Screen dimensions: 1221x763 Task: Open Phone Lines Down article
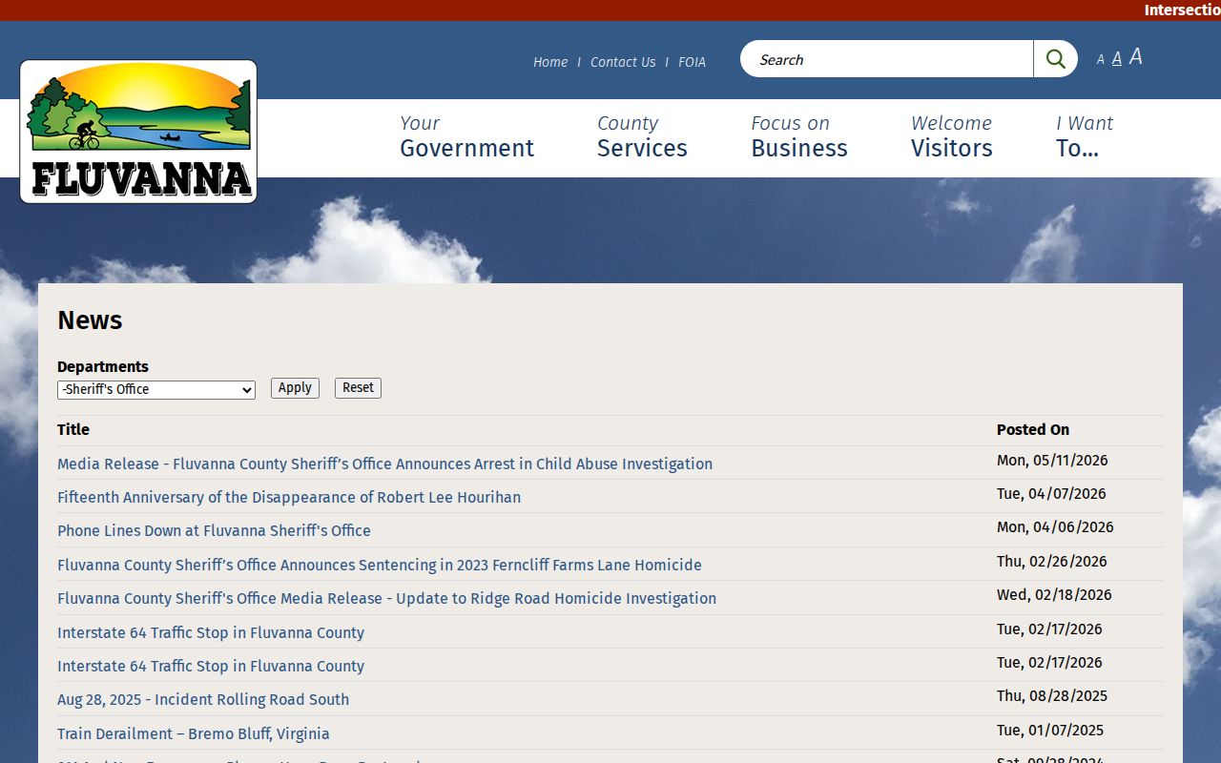214,530
